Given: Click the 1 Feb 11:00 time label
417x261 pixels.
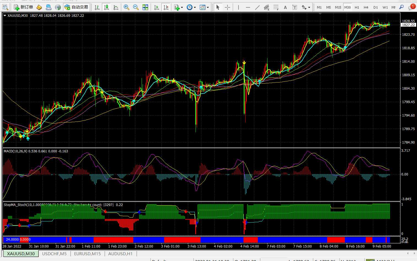Looking at the screenshot, I should click(x=91, y=246).
